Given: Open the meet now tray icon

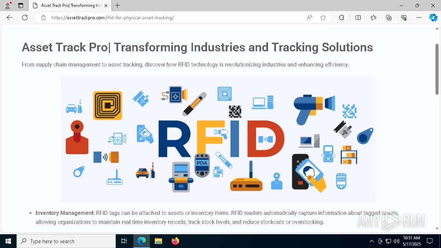Looking at the screenshot, I should (x=380, y=241).
